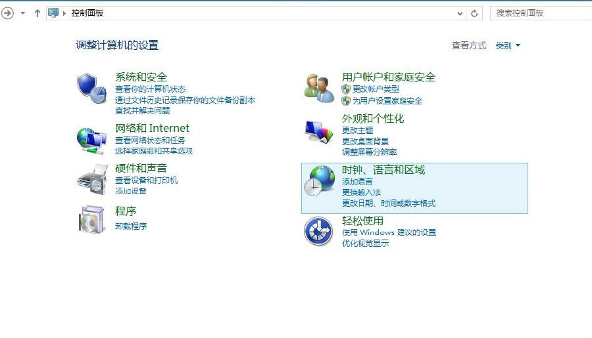Click 卸载程序 link
Screen dimensions: 592x338
point(131,226)
